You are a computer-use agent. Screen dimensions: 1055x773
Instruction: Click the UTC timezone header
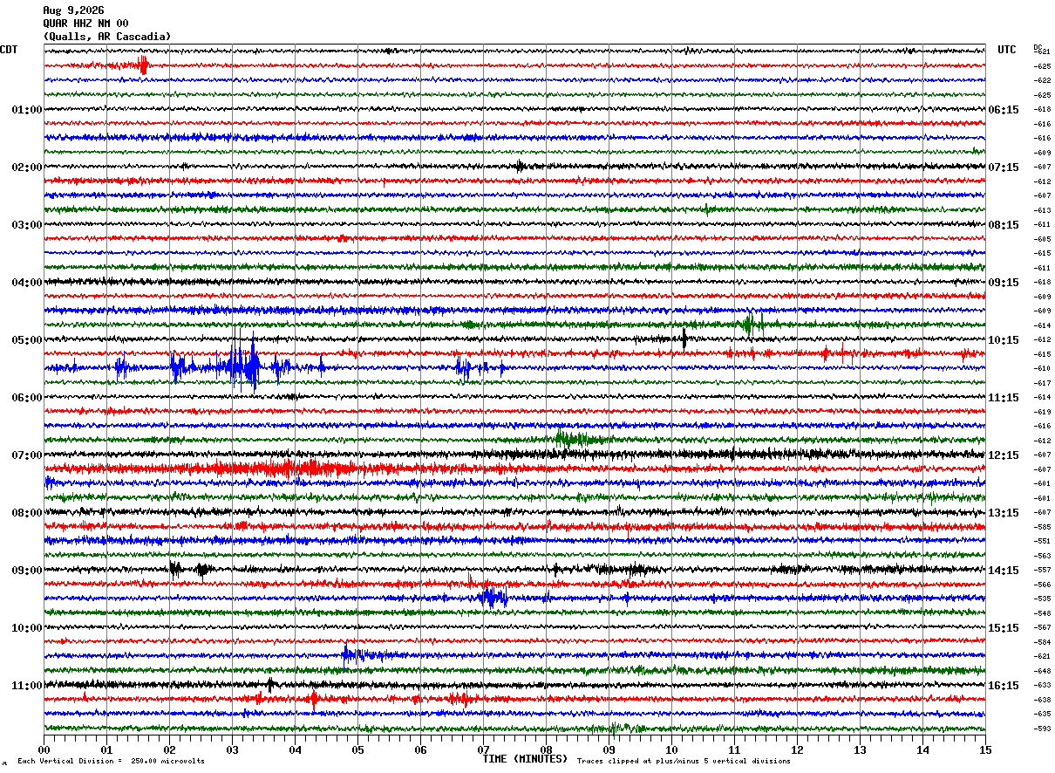tap(1007, 50)
